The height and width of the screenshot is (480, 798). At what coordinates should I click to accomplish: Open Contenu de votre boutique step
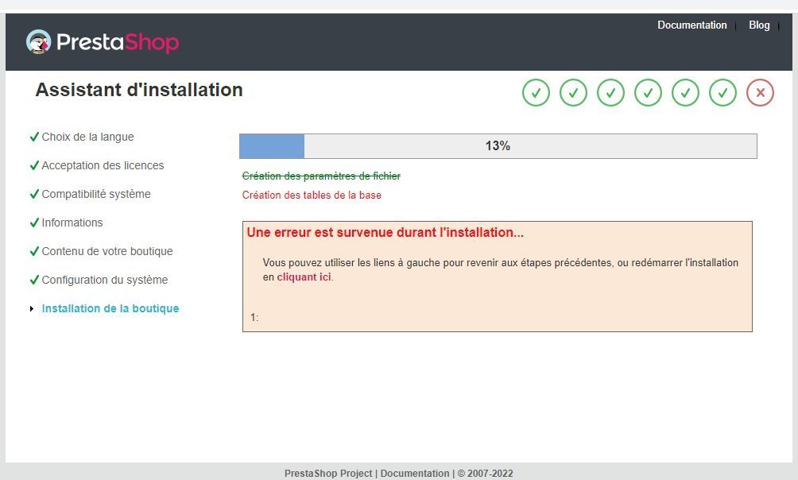click(107, 251)
